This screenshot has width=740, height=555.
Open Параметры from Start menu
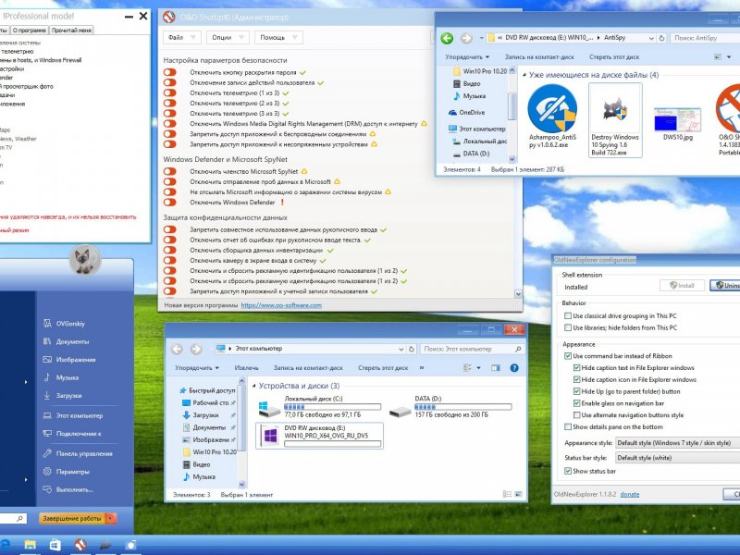(x=66, y=472)
